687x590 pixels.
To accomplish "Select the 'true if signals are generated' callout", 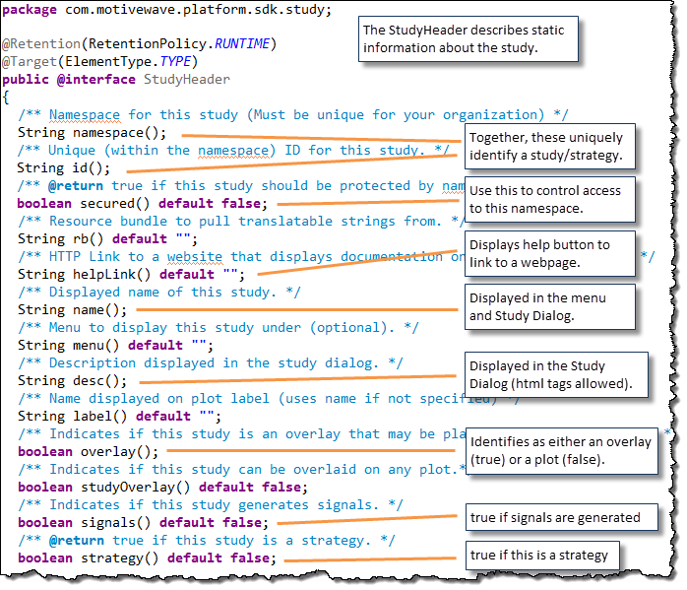I will (554, 517).
